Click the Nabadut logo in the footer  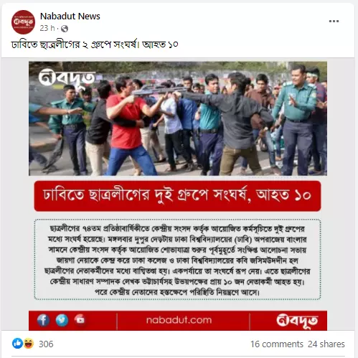(297, 321)
